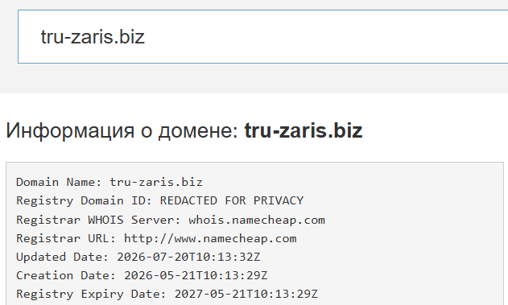Click the whois.namecheap.com server text

(x=257, y=221)
